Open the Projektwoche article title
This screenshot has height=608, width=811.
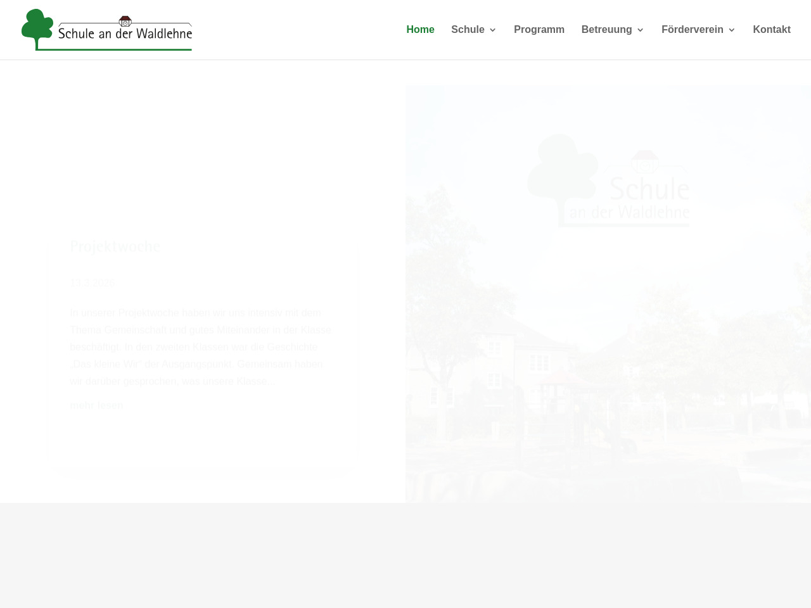click(115, 246)
